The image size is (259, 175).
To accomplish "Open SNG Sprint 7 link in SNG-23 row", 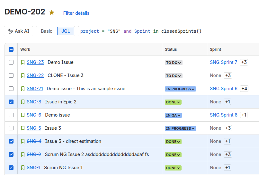I will pyautogui.click(x=223, y=62).
